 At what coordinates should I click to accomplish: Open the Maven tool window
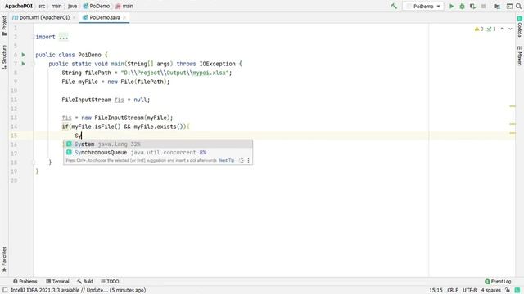pyautogui.click(x=520, y=56)
